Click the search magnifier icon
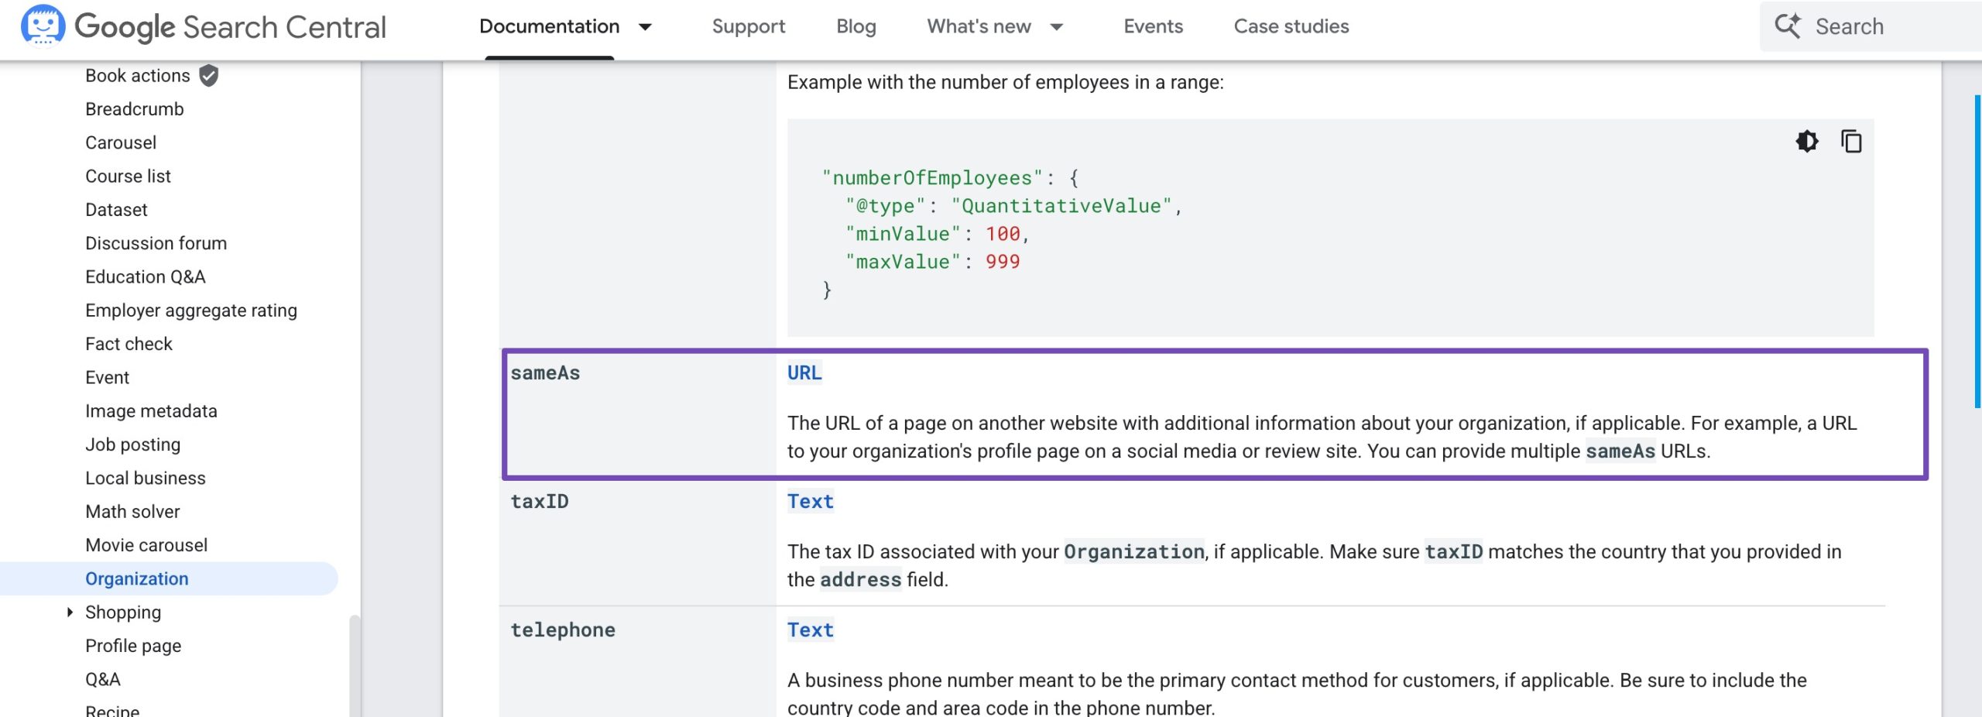This screenshot has width=1982, height=717. coord(1788,26)
